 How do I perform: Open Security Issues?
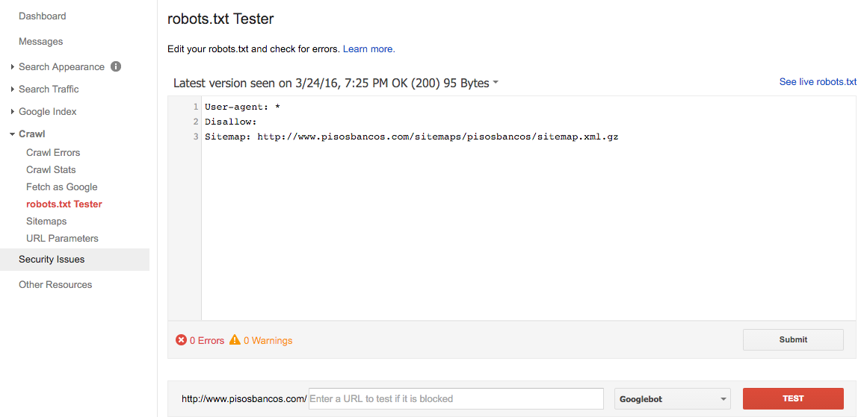pyautogui.click(x=52, y=259)
